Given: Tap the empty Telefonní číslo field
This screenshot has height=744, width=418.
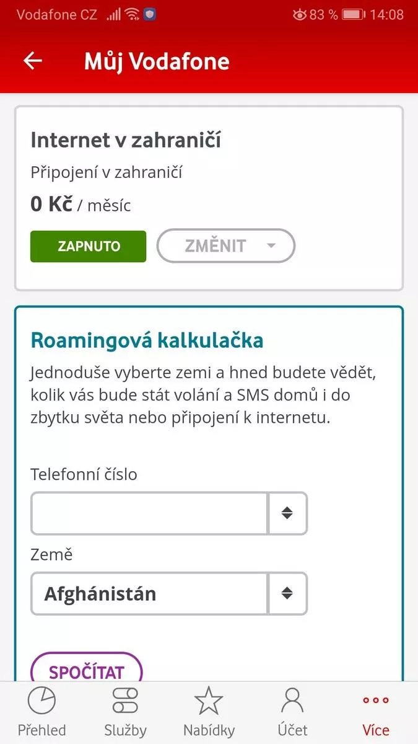Looking at the screenshot, I should [149, 513].
